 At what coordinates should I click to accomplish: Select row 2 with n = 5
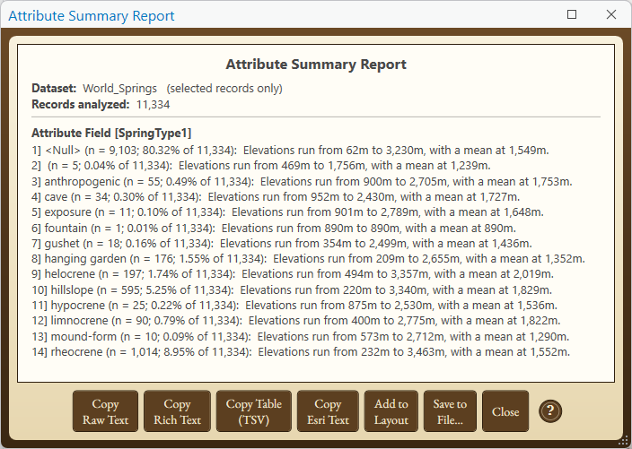261,166
